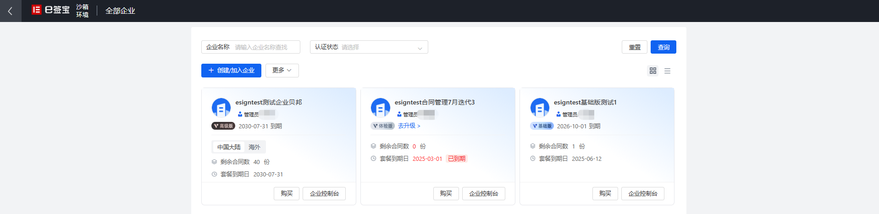This screenshot has height=214, width=879.
Task: Click contract-stack icon beside 剩余合同数 40
Action: [x=214, y=162]
